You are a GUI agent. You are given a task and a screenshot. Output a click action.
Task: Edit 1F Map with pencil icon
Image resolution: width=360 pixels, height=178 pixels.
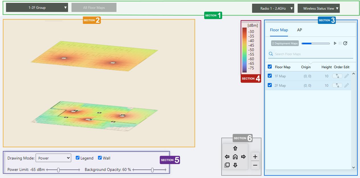coord(346,76)
